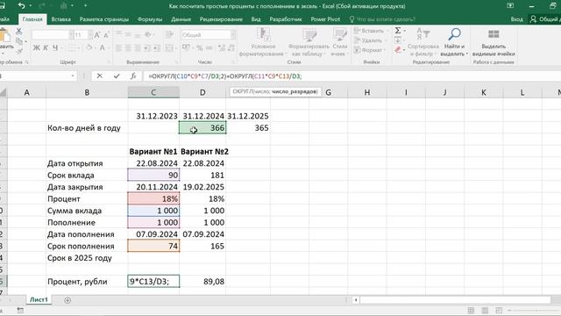Open the Главная ribbon tab
Image resolution: width=561 pixels, height=316 pixels.
click(32, 19)
